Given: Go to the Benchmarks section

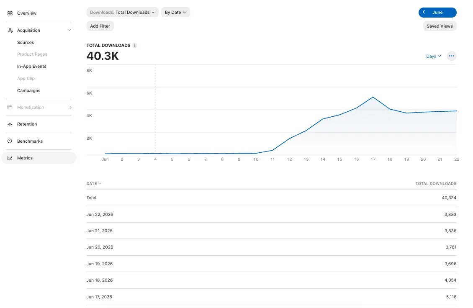Looking at the screenshot, I should tap(30, 141).
